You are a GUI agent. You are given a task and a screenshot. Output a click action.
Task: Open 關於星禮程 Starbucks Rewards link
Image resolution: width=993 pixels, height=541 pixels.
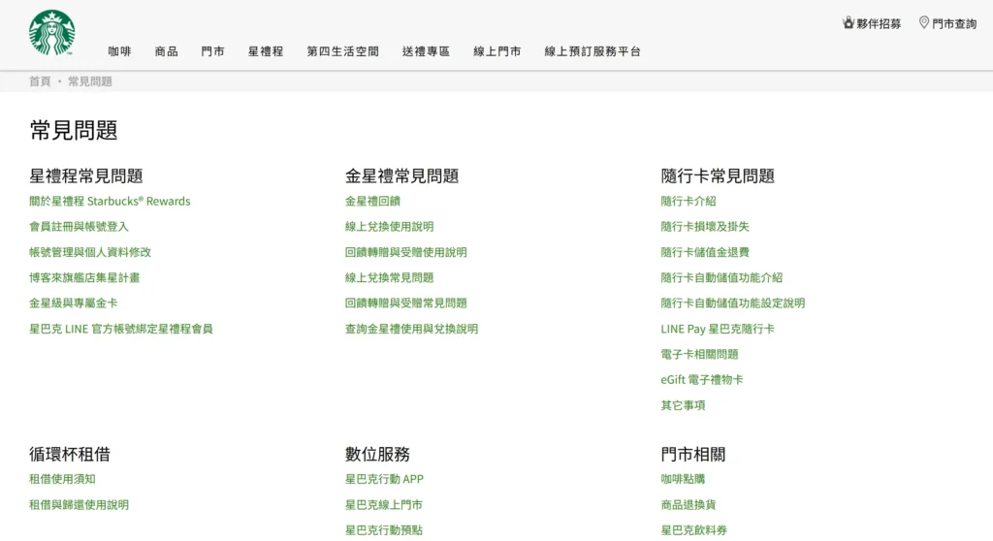[110, 202]
